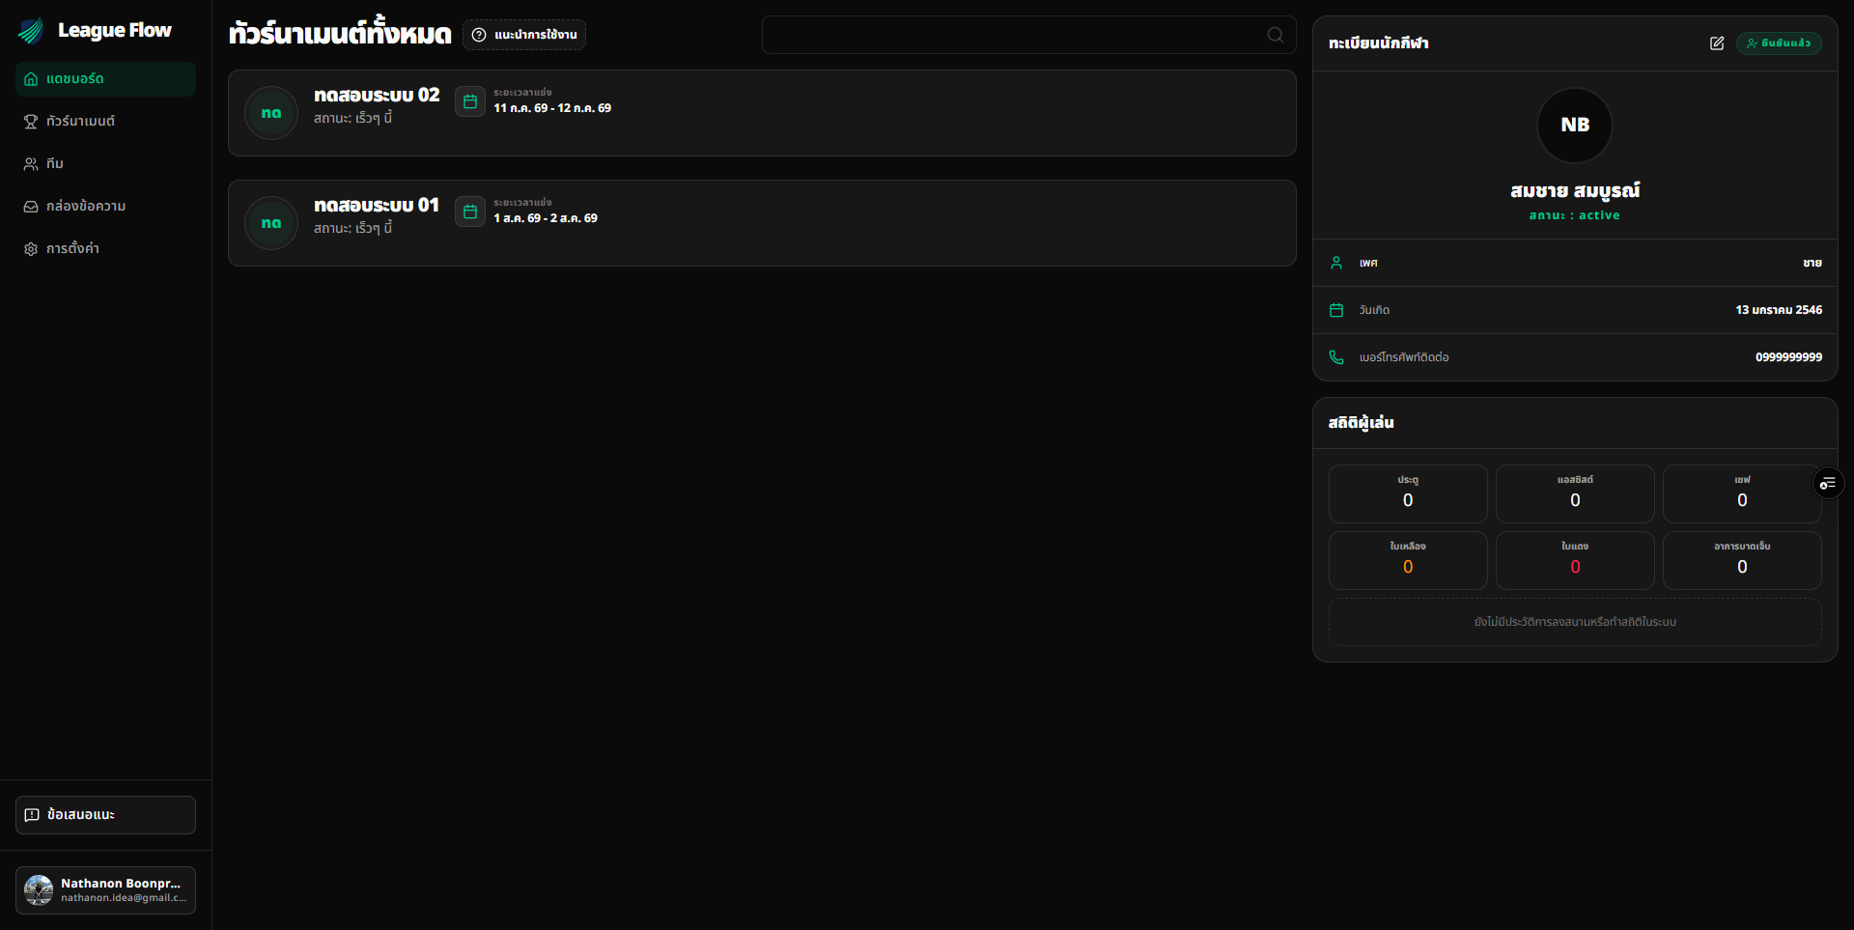
Task: Click the avatar circle of ทดสอบระบบ 02
Action: (271, 113)
